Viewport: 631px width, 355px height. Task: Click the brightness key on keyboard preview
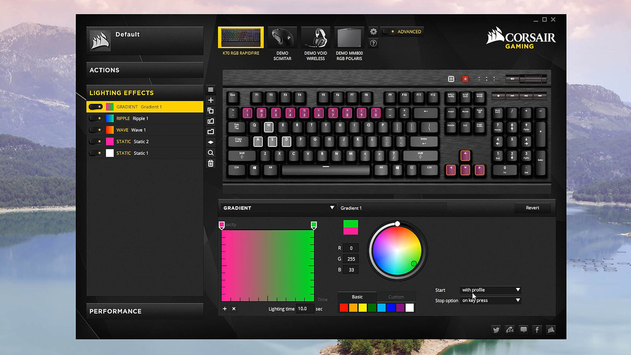pos(451,79)
